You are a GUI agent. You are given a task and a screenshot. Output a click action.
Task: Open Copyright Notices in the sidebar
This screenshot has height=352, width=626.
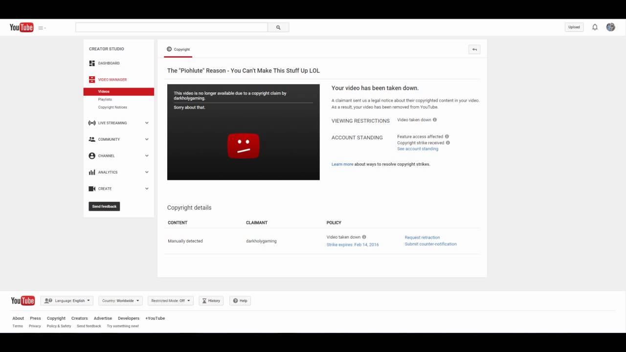[x=112, y=107]
